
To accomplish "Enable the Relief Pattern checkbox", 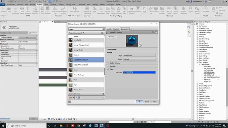I will tap(109, 63).
